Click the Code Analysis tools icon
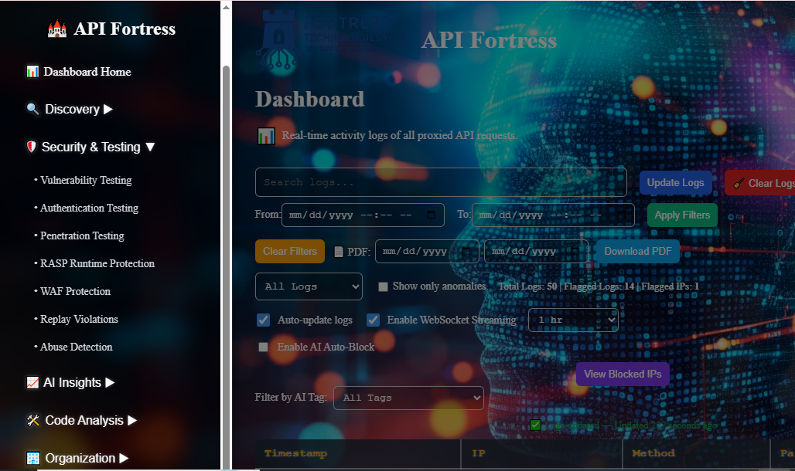The height and width of the screenshot is (471, 795). click(x=32, y=420)
